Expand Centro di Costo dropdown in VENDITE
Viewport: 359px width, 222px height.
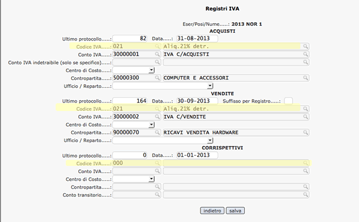point(151,125)
